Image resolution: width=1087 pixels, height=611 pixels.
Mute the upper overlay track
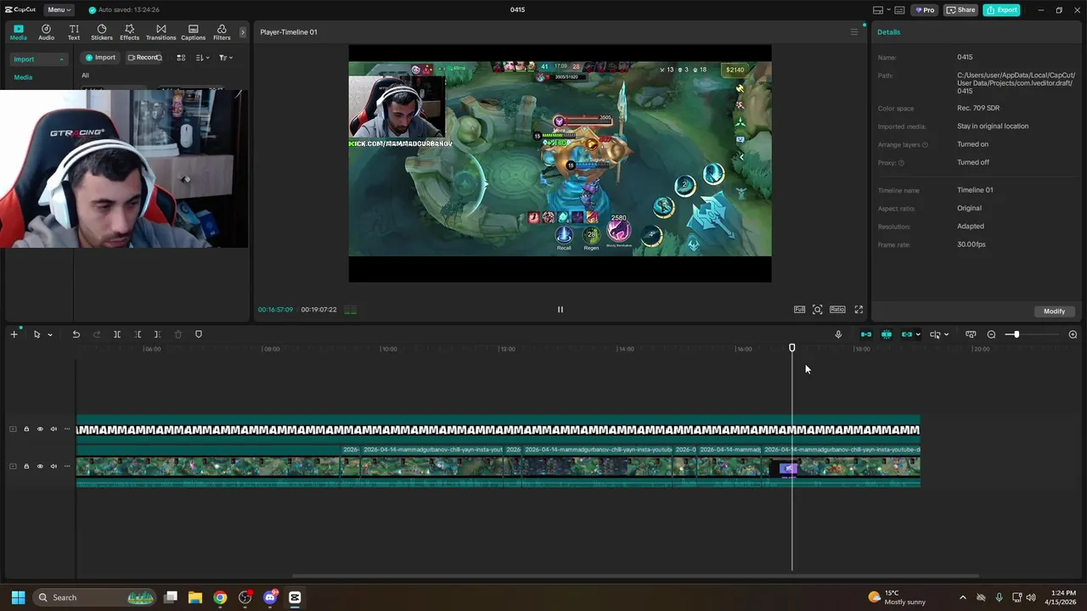(x=54, y=429)
